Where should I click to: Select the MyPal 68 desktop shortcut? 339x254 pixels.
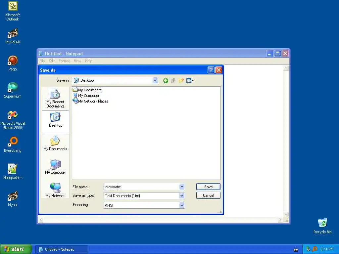click(x=13, y=36)
